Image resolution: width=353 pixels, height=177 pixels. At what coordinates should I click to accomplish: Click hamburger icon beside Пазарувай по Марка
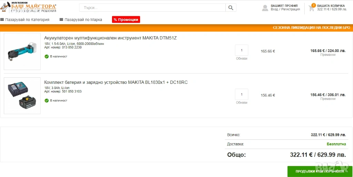click(61, 20)
